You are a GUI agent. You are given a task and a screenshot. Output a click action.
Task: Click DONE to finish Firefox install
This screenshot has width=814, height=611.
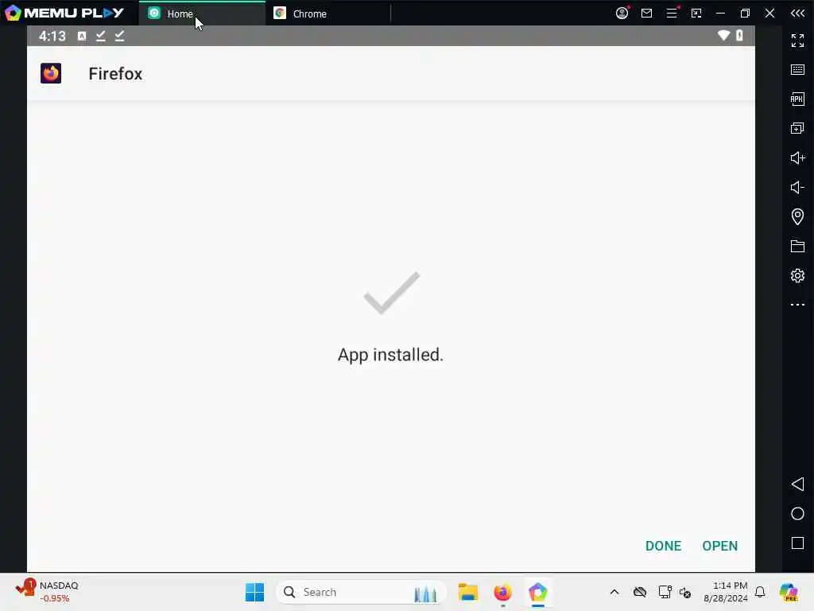tap(663, 546)
